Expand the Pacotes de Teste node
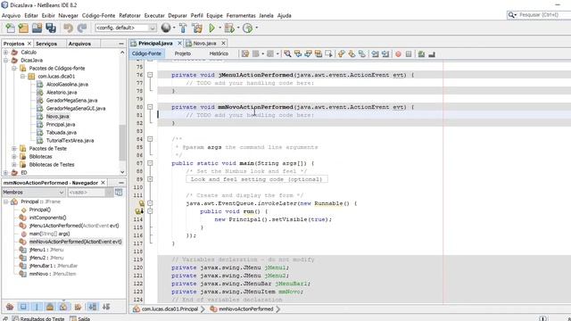571x321 pixels. coord(14,149)
